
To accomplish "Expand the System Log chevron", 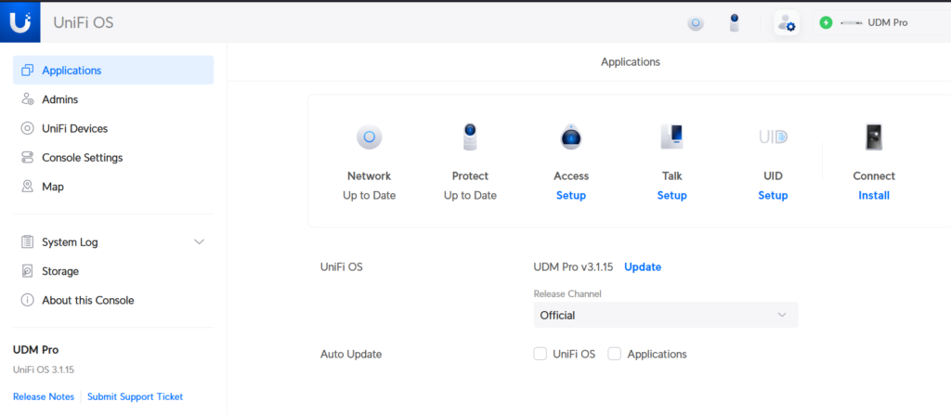I will point(199,242).
